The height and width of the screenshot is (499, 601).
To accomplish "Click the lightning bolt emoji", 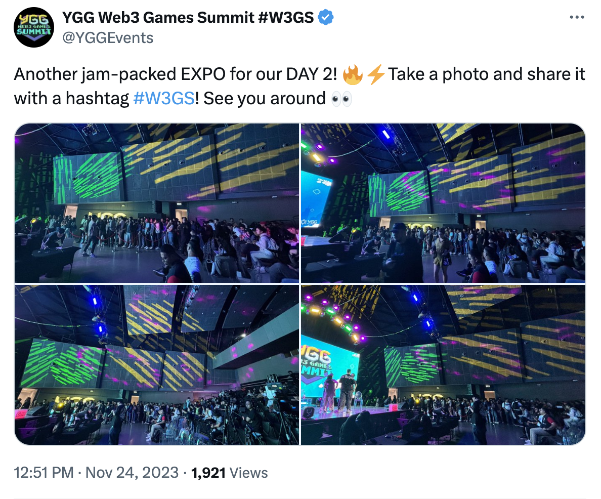I will pos(375,74).
